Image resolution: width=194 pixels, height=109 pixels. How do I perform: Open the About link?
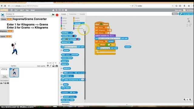32,10
